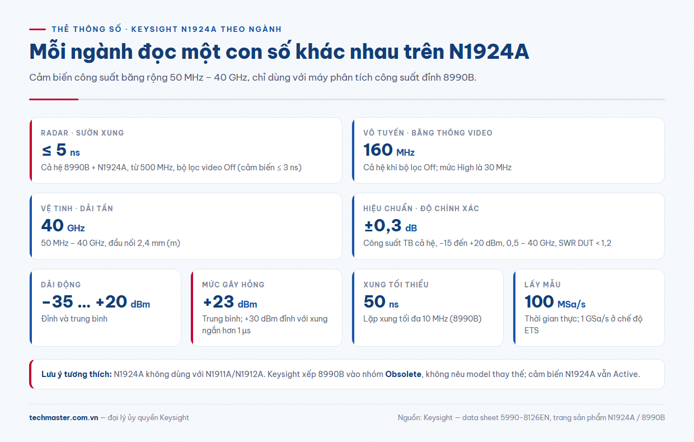The height and width of the screenshot is (442, 694).
Task: Click the bold 'Lưu ý tương thích:' heading
Action: click(77, 374)
